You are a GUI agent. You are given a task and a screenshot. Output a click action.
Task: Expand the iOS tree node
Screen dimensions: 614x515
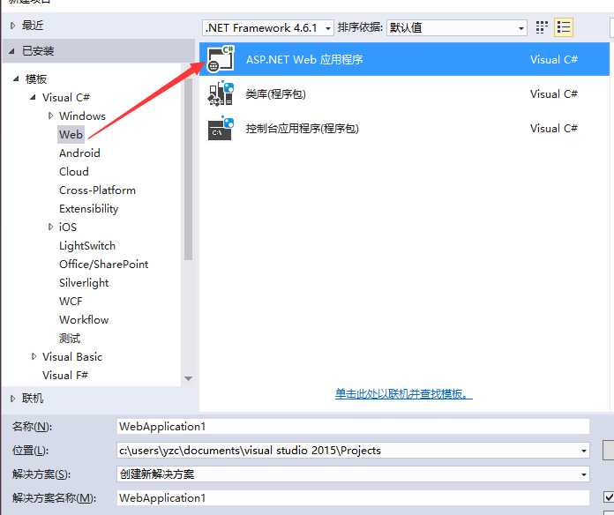click(x=50, y=227)
